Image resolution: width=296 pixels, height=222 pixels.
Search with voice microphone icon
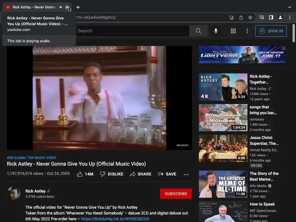(x=216, y=31)
